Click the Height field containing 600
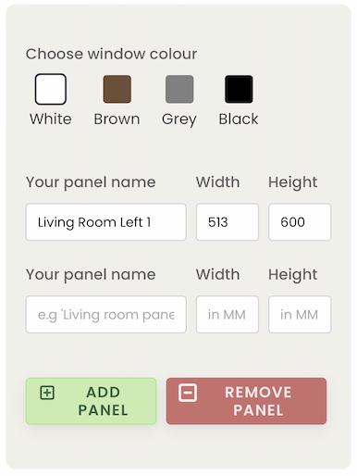Image resolution: width=357 pixels, height=476 pixels. coord(300,222)
